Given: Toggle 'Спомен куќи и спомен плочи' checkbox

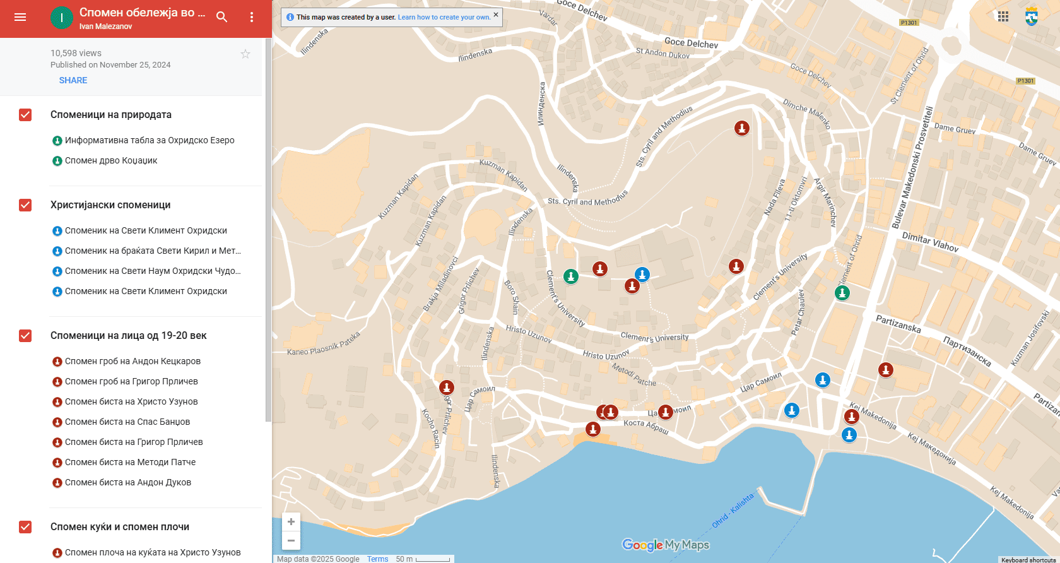Looking at the screenshot, I should tap(25, 527).
